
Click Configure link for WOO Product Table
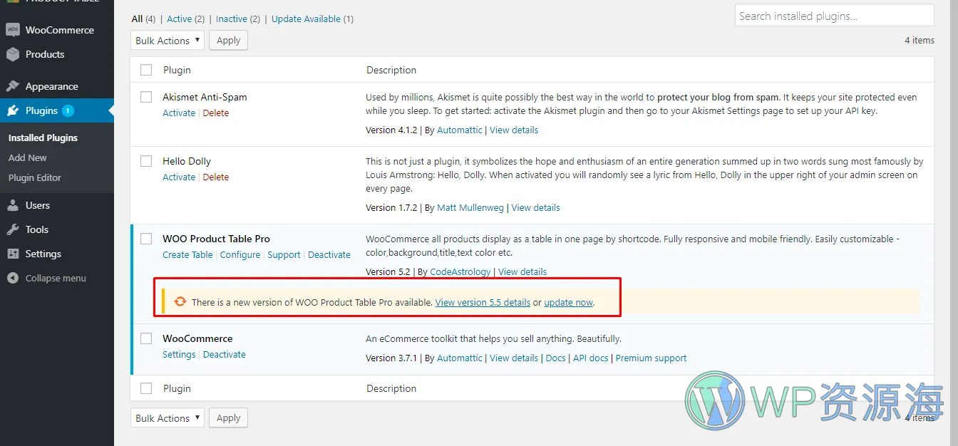pyautogui.click(x=240, y=254)
